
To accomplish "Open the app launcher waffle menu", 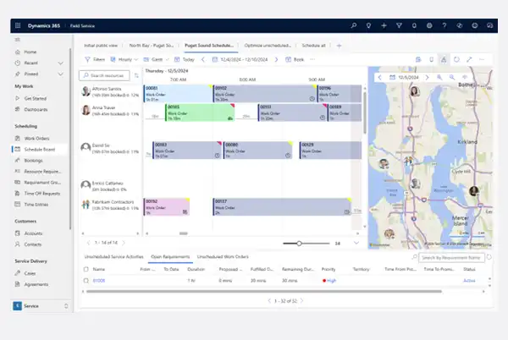I will (19, 25).
